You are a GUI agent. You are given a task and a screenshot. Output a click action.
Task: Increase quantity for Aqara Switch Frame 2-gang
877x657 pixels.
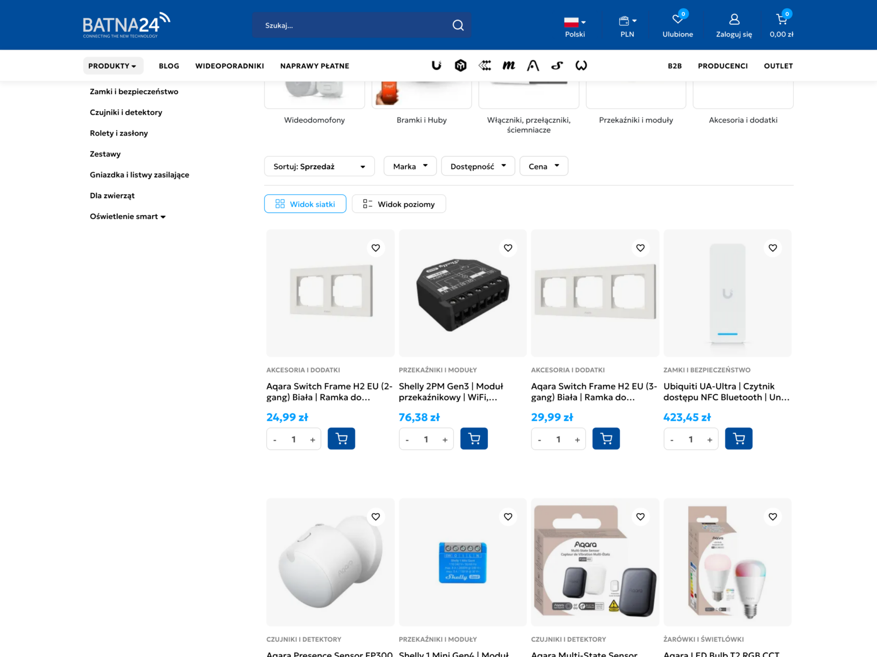(x=313, y=440)
